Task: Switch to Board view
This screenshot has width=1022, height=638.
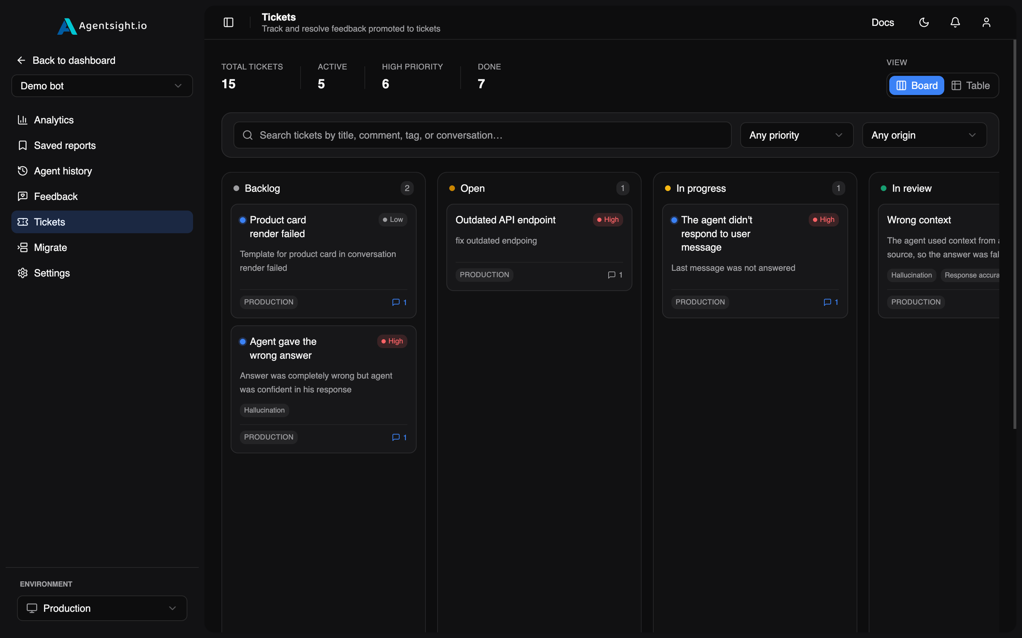Action: pos(916,86)
